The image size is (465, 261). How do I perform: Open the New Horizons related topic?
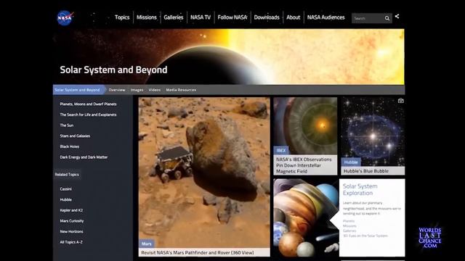coord(71,232)
